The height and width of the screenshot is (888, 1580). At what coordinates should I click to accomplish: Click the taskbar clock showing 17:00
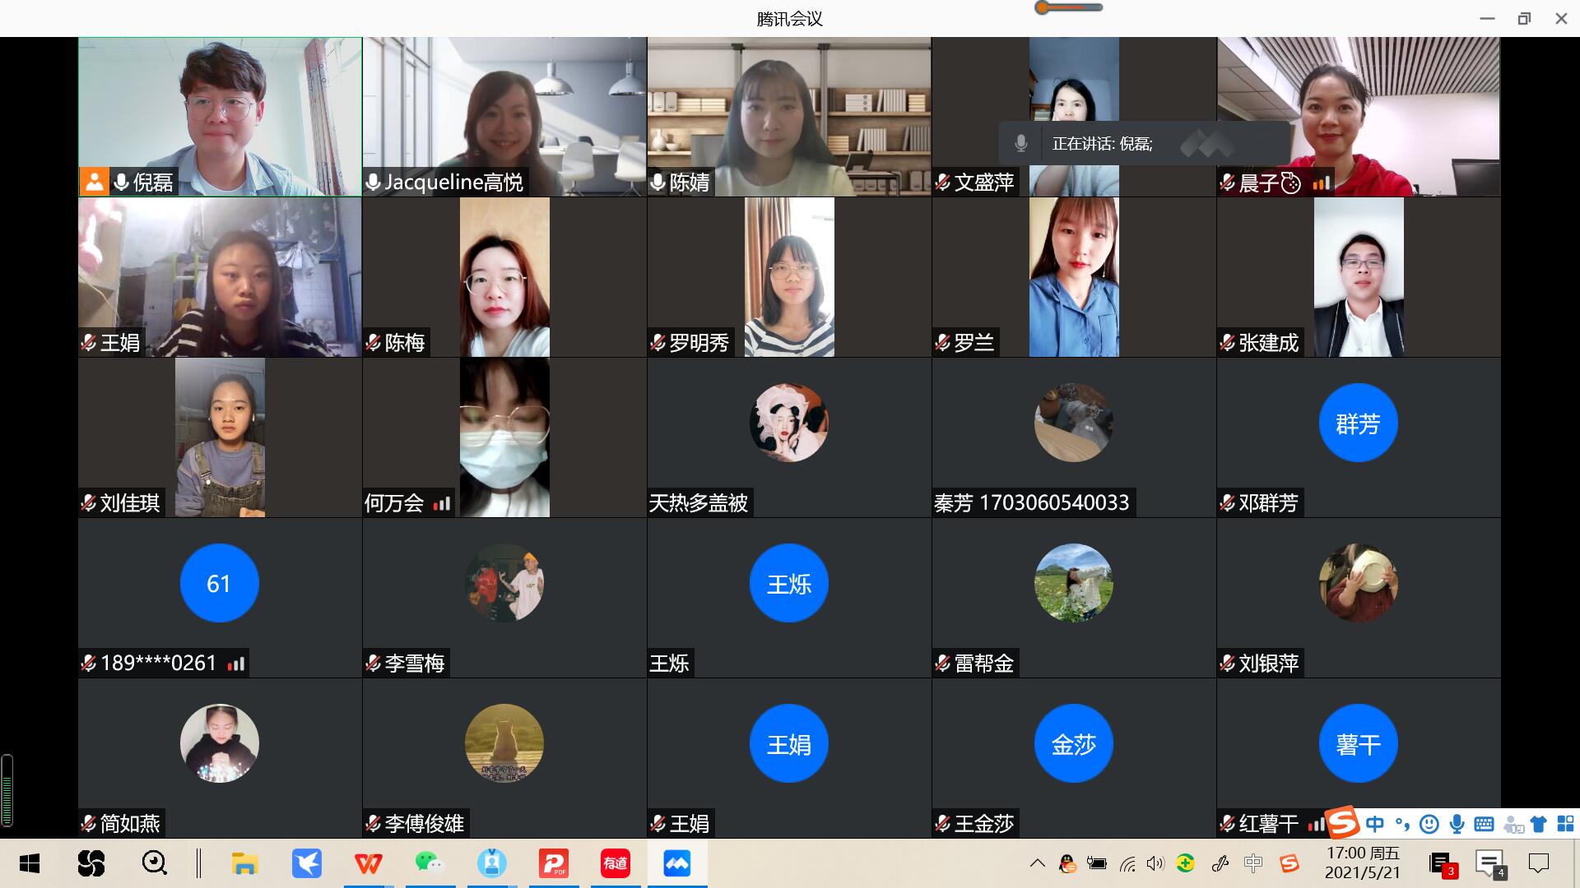pos(1362,863)
